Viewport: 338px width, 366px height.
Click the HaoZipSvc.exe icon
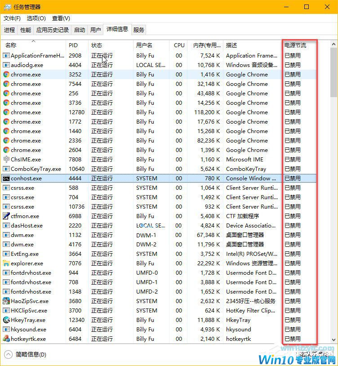[x=6, y=301]
